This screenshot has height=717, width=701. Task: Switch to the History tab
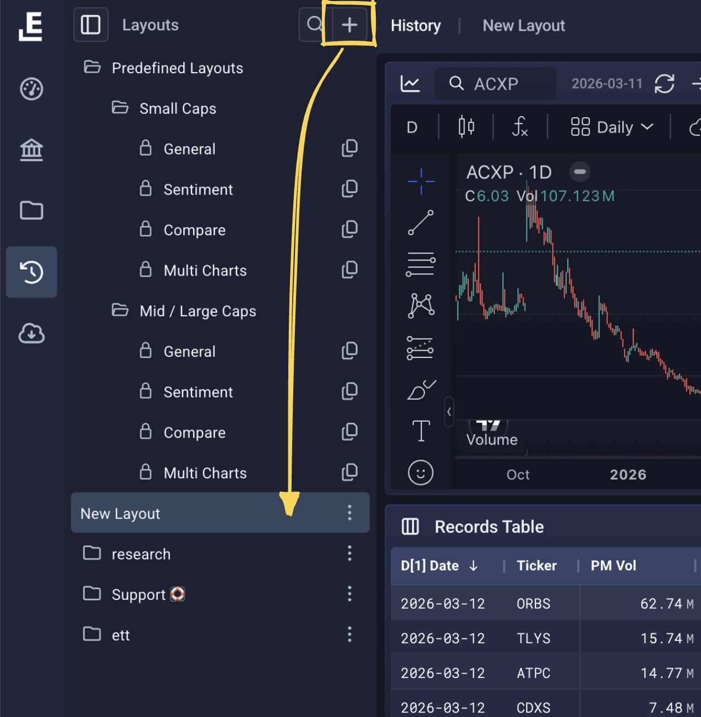click(x=415, y=26)
